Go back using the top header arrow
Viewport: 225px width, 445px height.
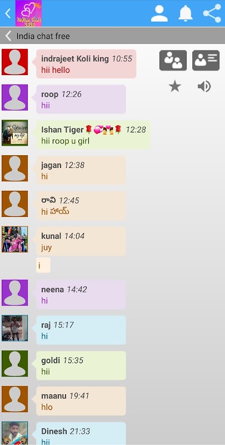(x=8, y=13)
